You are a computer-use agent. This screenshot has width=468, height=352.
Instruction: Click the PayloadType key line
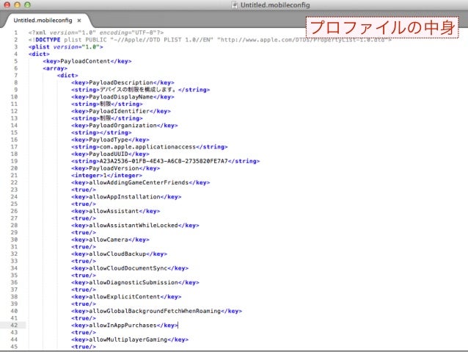click(x=110, y=140)
